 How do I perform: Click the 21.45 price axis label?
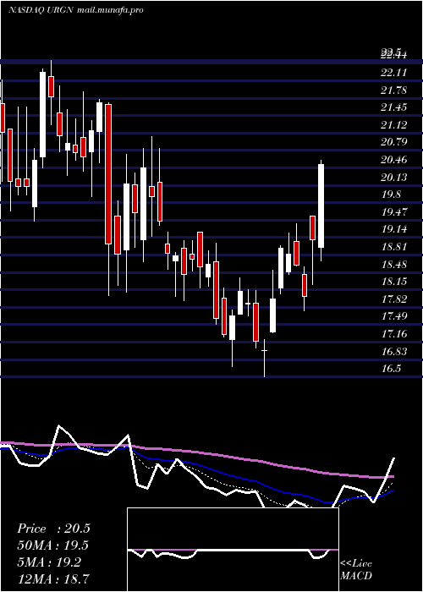(394, 107)
